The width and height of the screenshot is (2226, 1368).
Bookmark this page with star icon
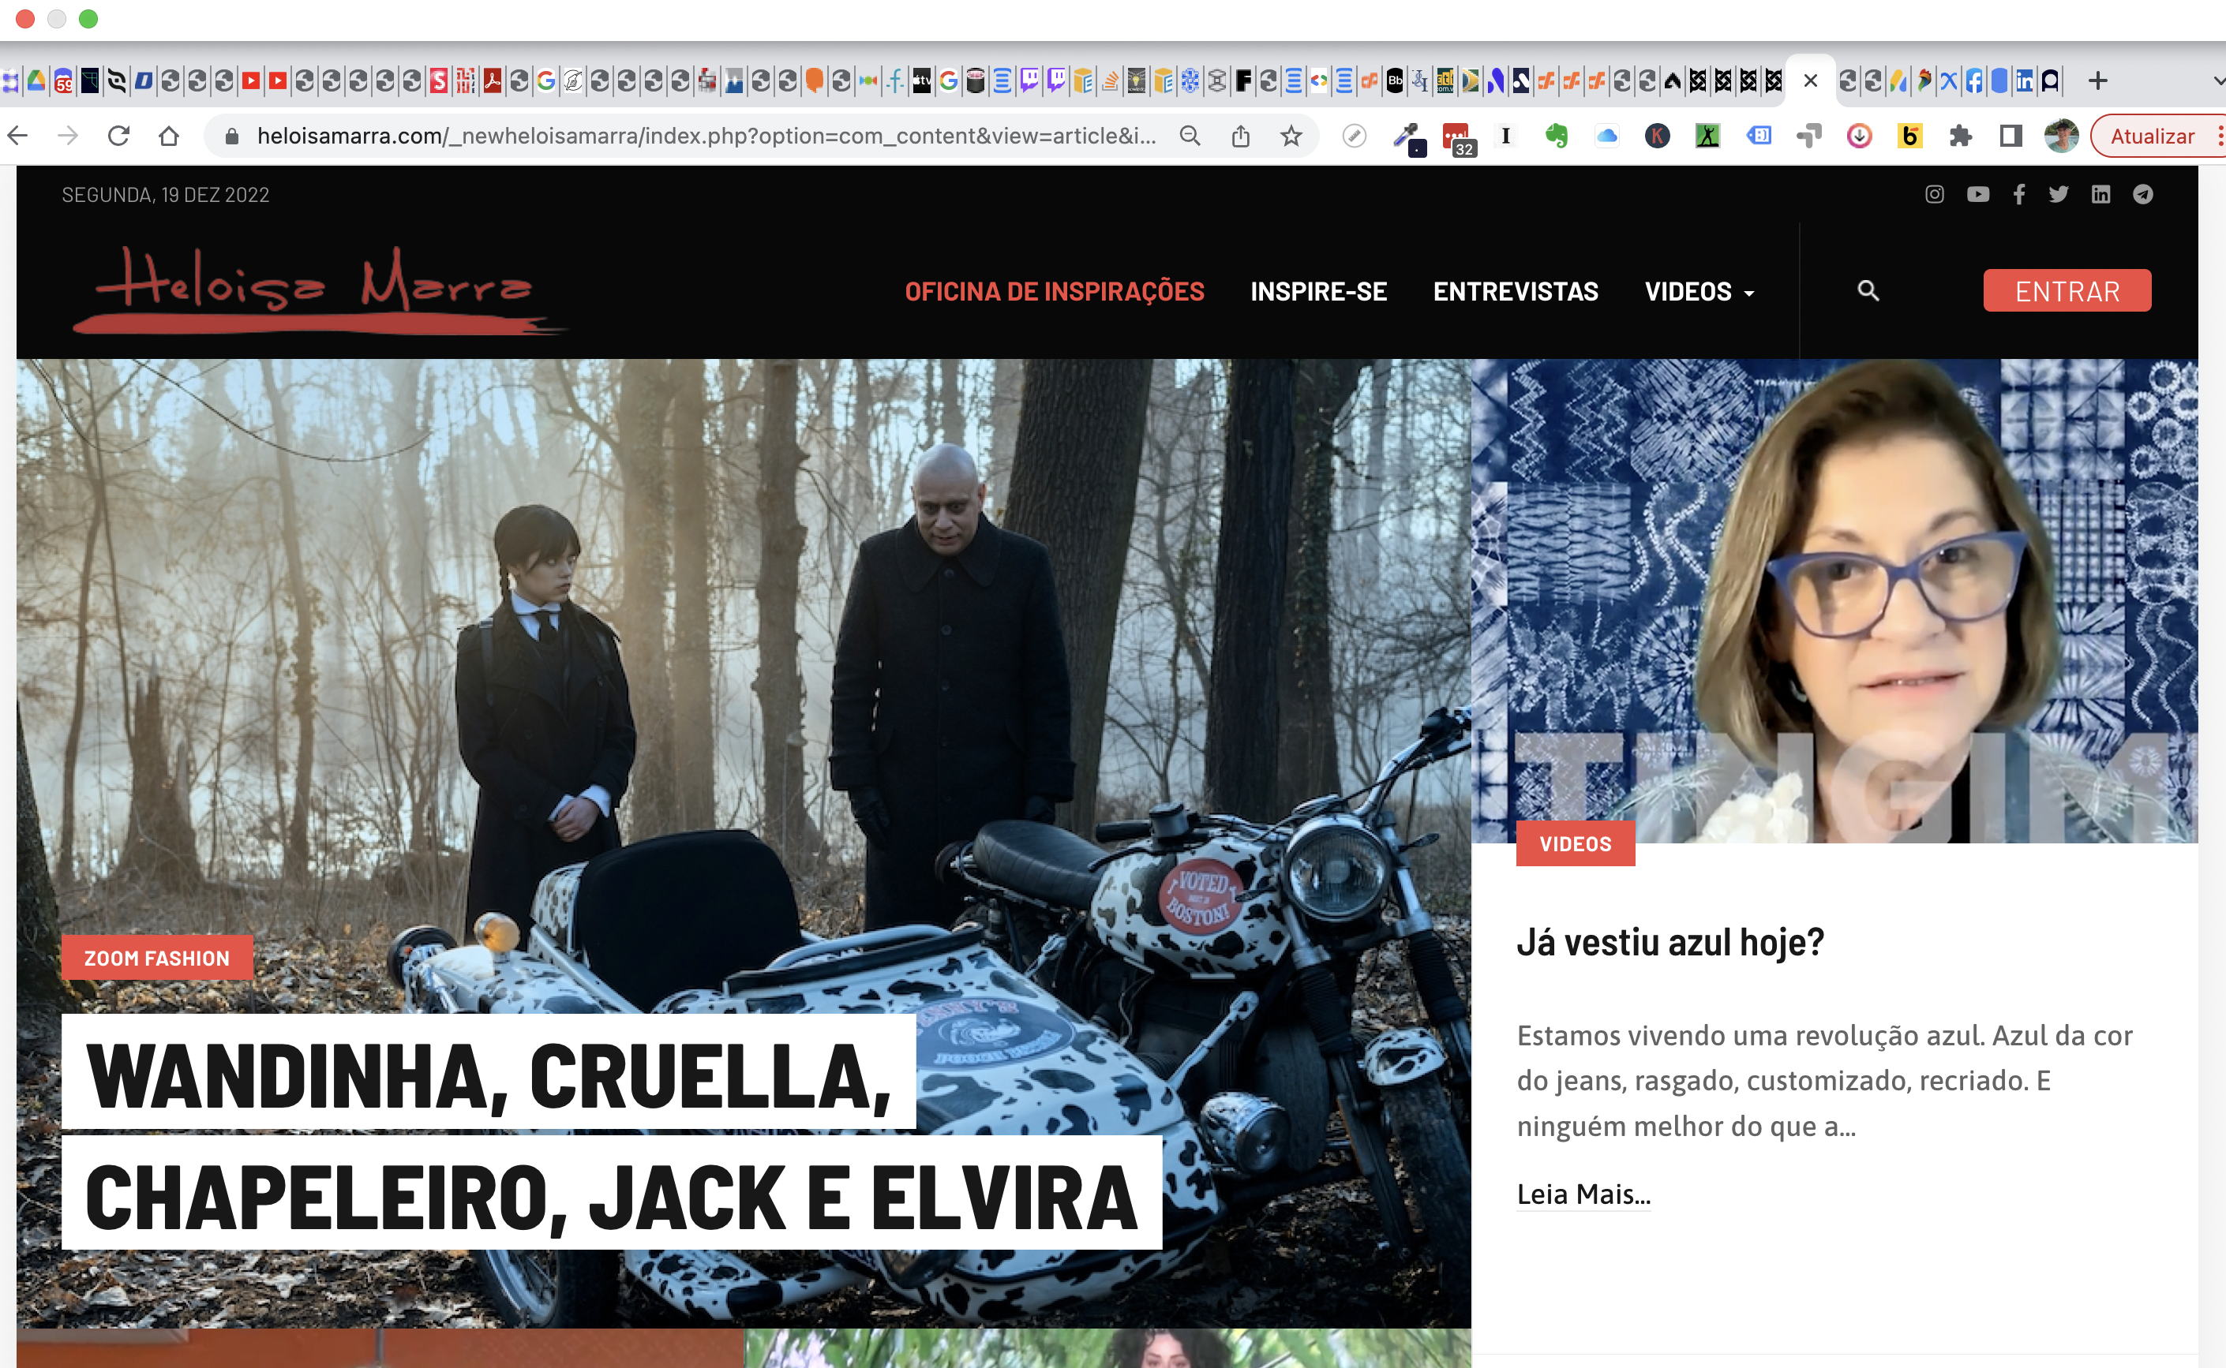click(x=1291, y=136)
